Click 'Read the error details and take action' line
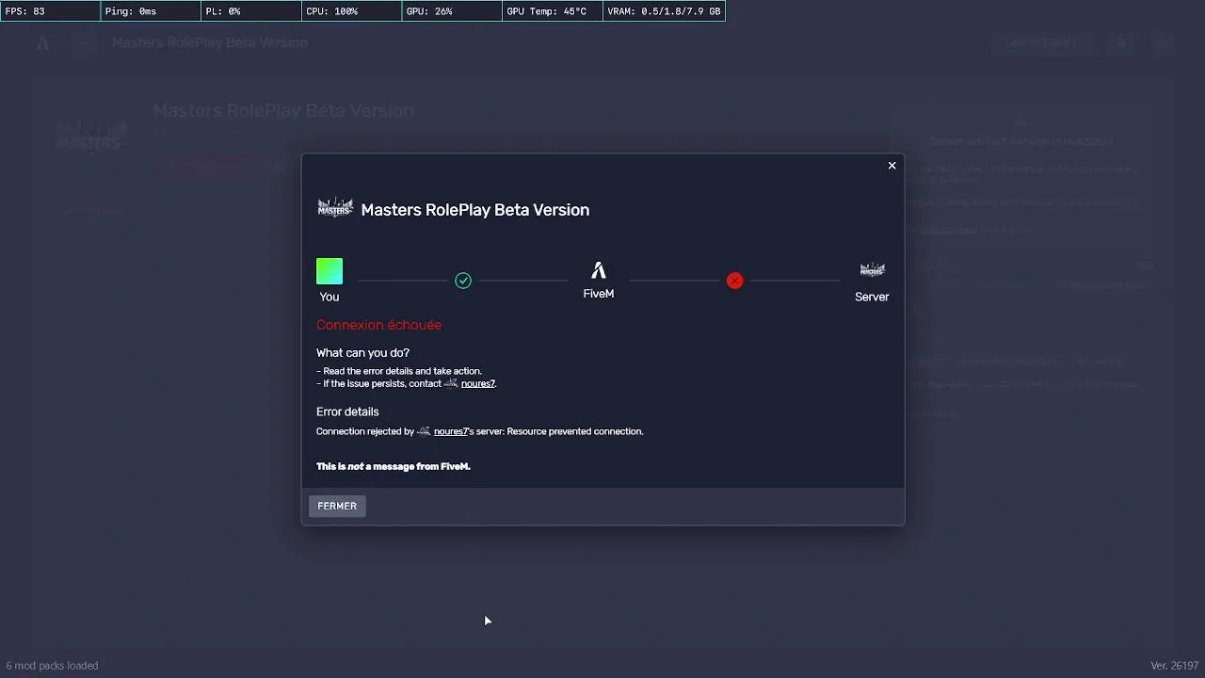The height and width of the screenshot is (678, 1205). (399, 371)
